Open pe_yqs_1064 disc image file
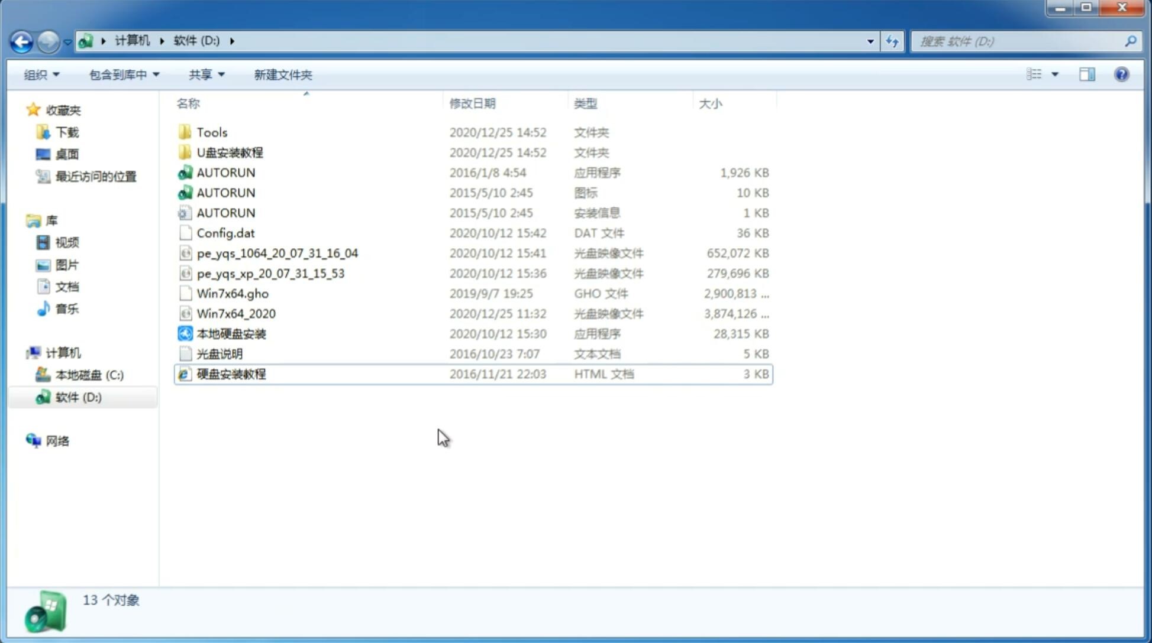Viewport: 1152px width, 643px height. [x=277, y=253]
